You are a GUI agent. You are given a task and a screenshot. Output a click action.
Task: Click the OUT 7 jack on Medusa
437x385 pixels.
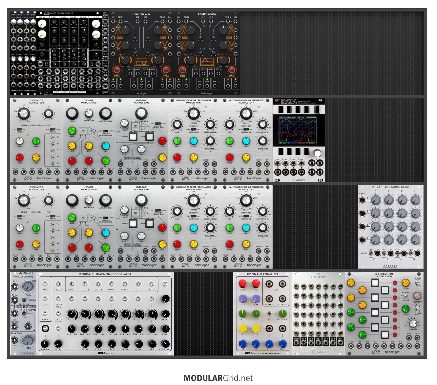point(152,284)
